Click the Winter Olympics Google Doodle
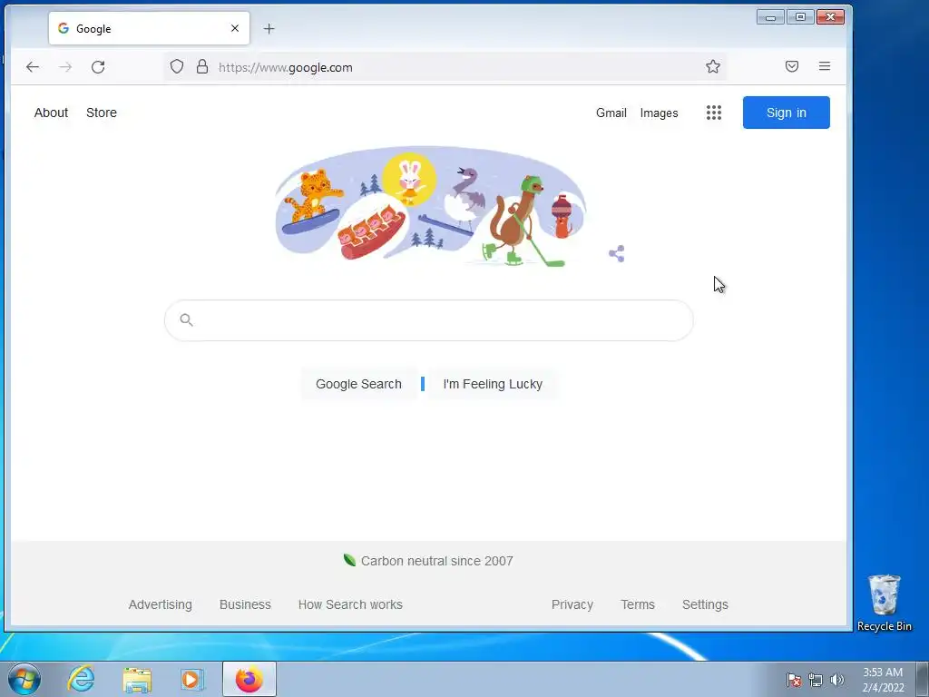This screenshot has height=697, width=929. 431,206
